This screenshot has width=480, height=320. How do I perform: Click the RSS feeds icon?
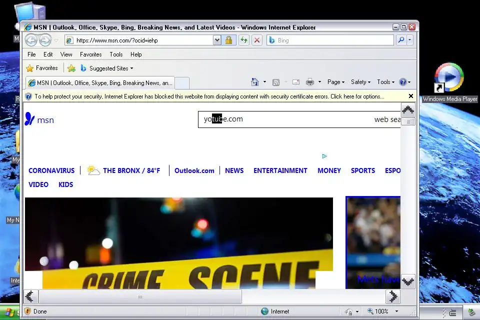pyautogui.click(x=276, y=82)
